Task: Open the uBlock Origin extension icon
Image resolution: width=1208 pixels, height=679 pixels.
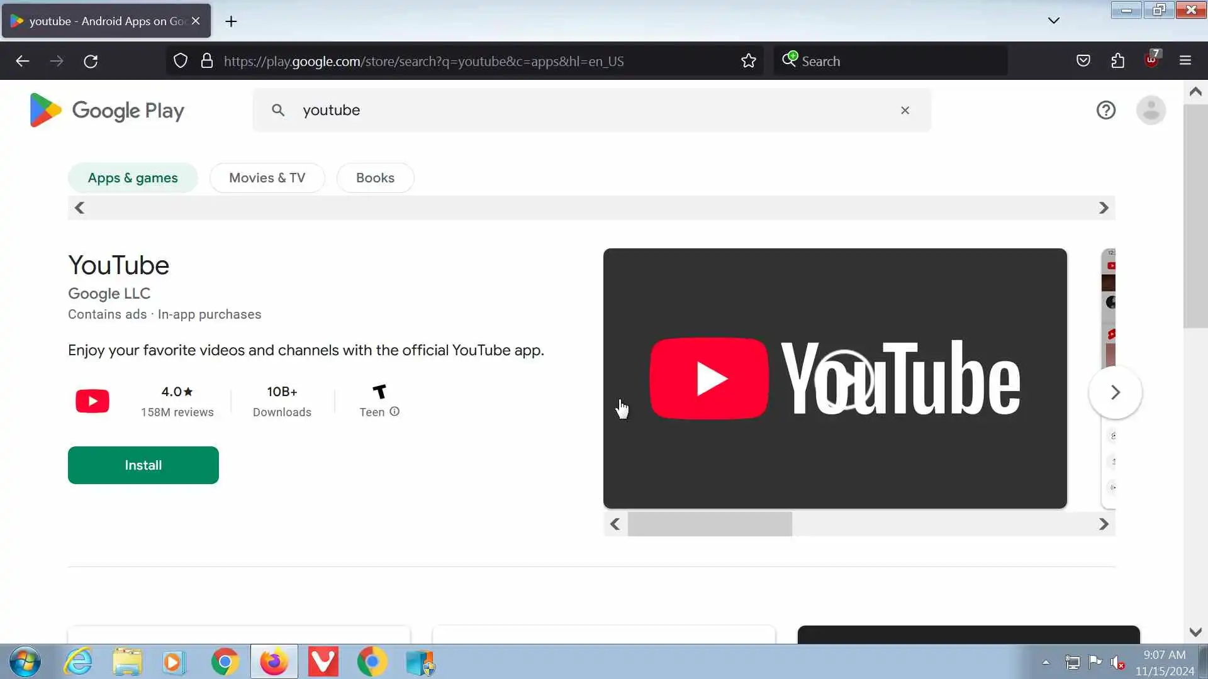Action: (x=1151, y=61)
